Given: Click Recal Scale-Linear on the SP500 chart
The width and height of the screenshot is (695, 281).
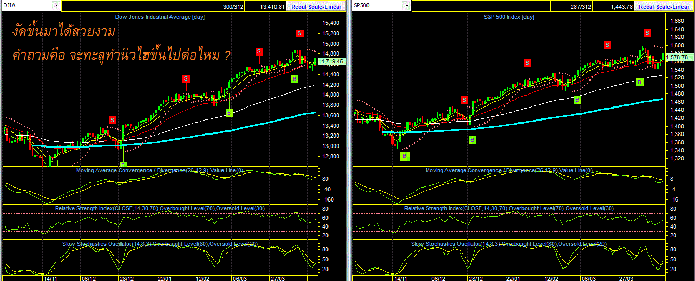Looking at the screenshot, I should click(x=665, y=7).
